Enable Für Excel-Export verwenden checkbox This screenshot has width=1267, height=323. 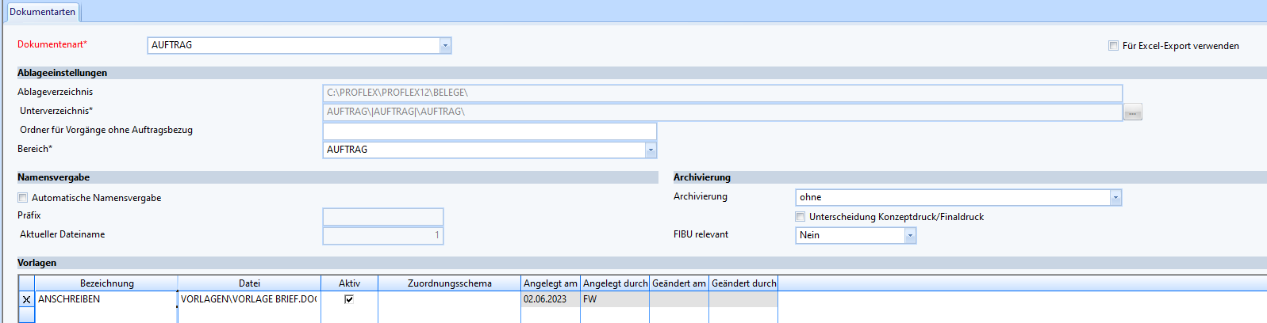point(1113,46)
